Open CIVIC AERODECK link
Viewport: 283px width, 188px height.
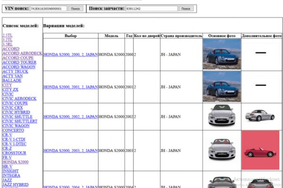point(19,99)
